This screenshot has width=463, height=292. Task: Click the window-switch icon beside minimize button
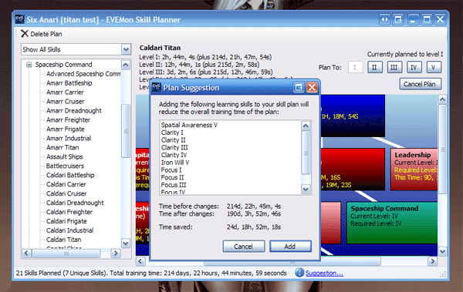point(398,20)
